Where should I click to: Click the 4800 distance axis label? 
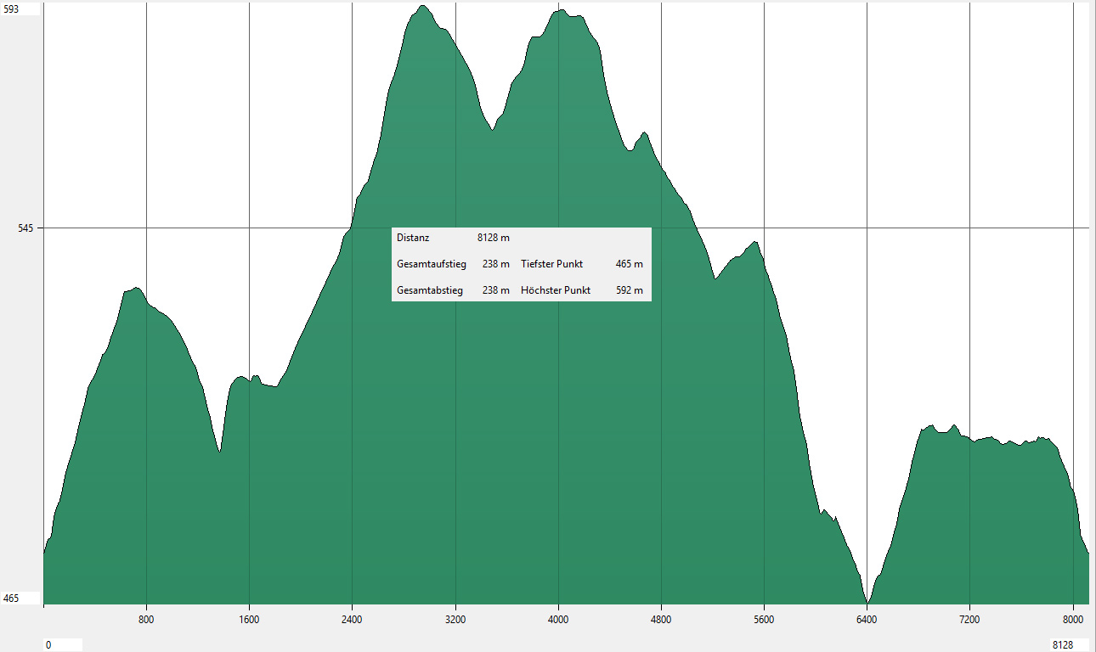coord(661,619)
